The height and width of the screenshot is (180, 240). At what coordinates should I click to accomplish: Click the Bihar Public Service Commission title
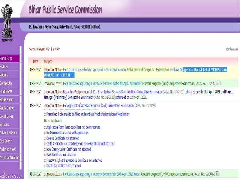65,9
